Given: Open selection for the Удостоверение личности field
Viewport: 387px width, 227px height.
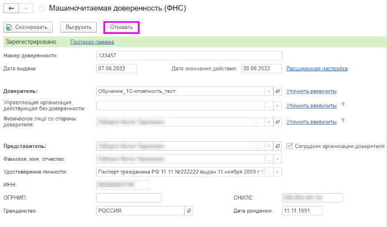Looking at the screenshot, I should pos(268,172).
